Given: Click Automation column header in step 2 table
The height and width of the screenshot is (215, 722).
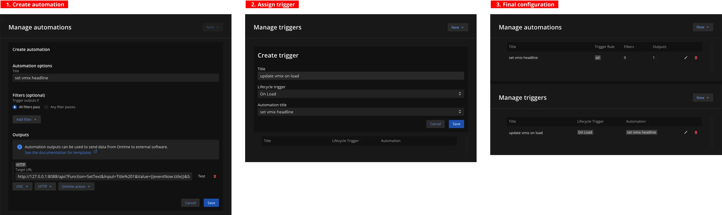Looking at the screenshot, I should coord(391,141).
